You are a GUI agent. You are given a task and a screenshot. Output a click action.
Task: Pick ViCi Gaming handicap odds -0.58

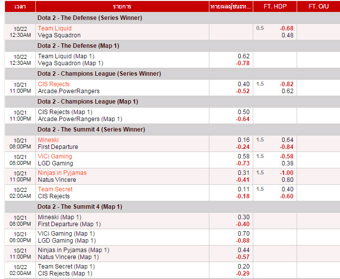[287, 156]
